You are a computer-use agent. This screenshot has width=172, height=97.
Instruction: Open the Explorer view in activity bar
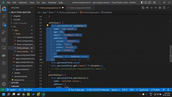coord(4,9)
